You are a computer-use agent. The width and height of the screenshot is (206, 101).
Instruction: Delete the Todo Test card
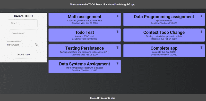pos(117,32)
